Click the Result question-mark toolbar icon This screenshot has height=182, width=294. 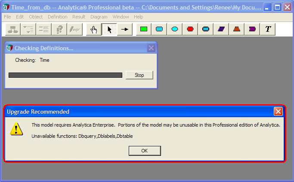(59, 29)
